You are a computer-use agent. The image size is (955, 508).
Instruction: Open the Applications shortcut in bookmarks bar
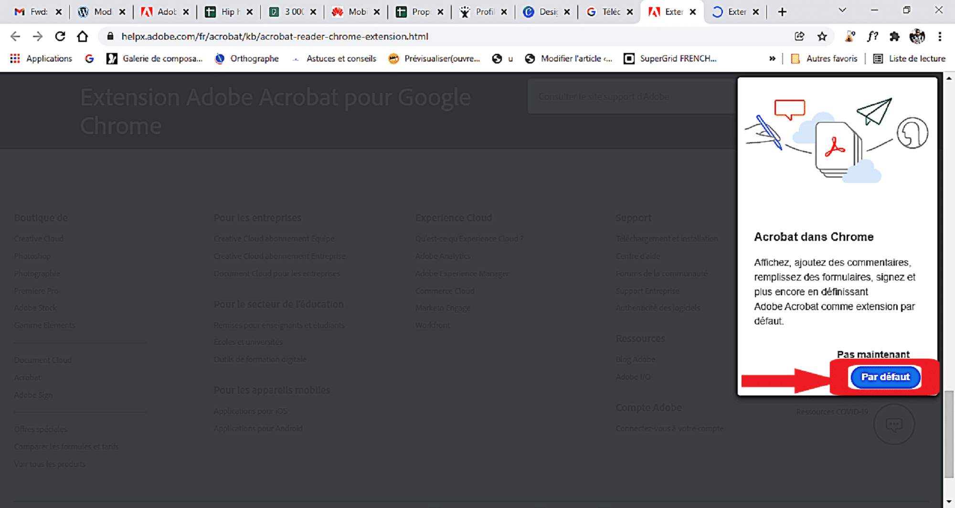41,58
